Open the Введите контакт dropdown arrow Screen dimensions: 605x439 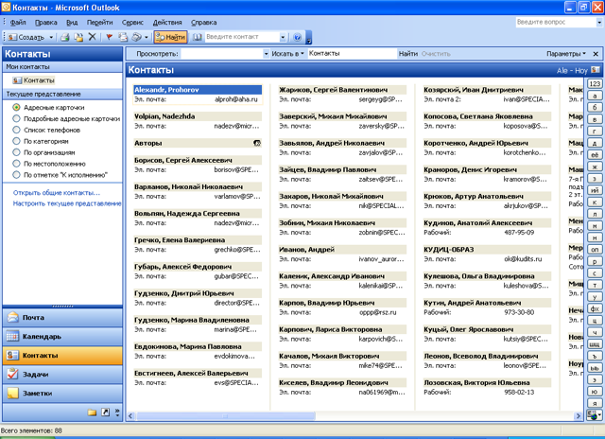tap(283, 37)
